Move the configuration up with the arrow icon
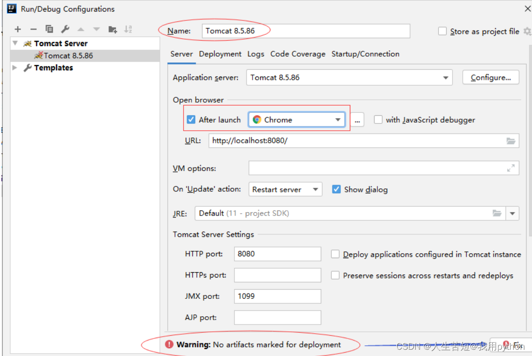The width and height of the screenshot is (532, 356). [x=81, y=30]
